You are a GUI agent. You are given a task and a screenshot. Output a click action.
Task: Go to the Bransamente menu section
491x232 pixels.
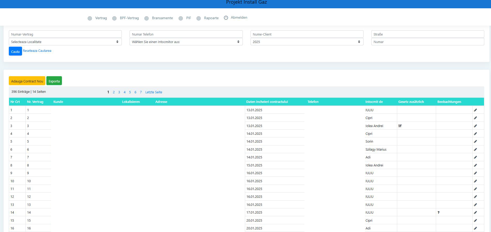click(162, 18)
